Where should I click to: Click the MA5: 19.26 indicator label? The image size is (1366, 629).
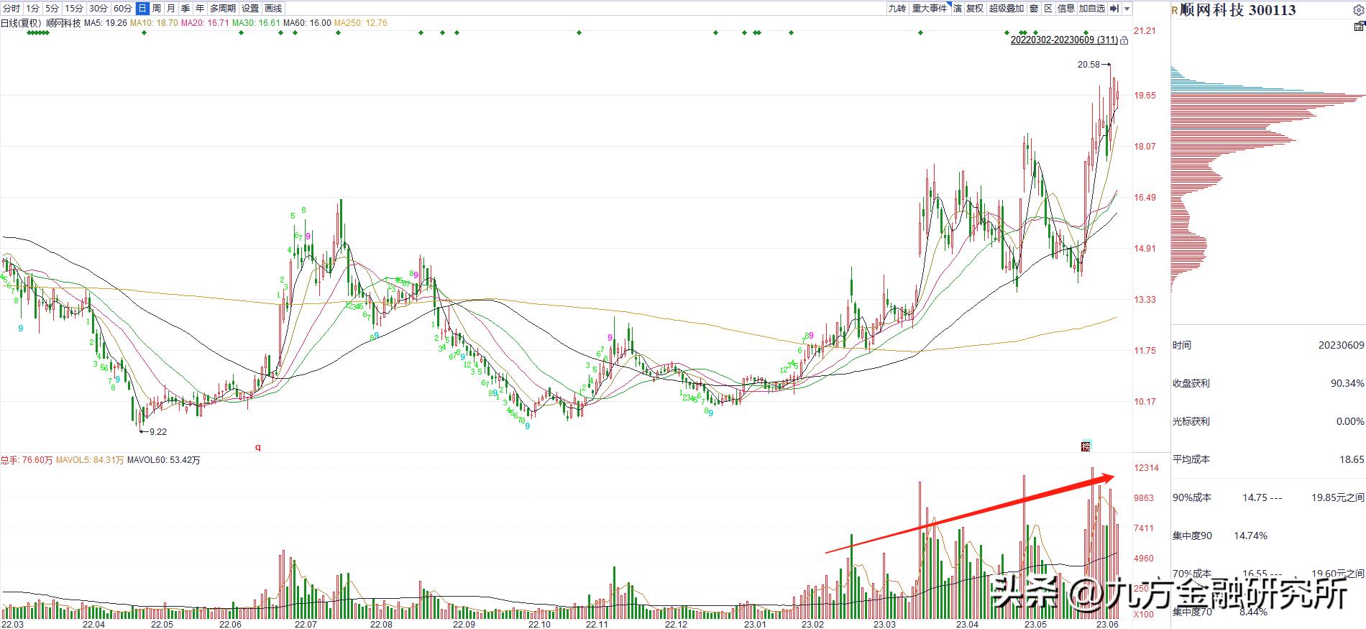[106, 23]
